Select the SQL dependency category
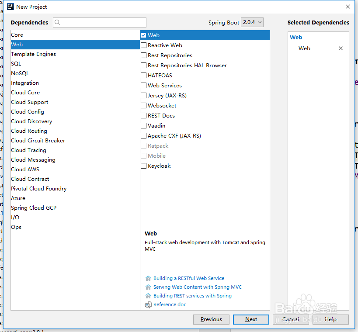This screenshot has width=358, height=332. pos(16,64)
